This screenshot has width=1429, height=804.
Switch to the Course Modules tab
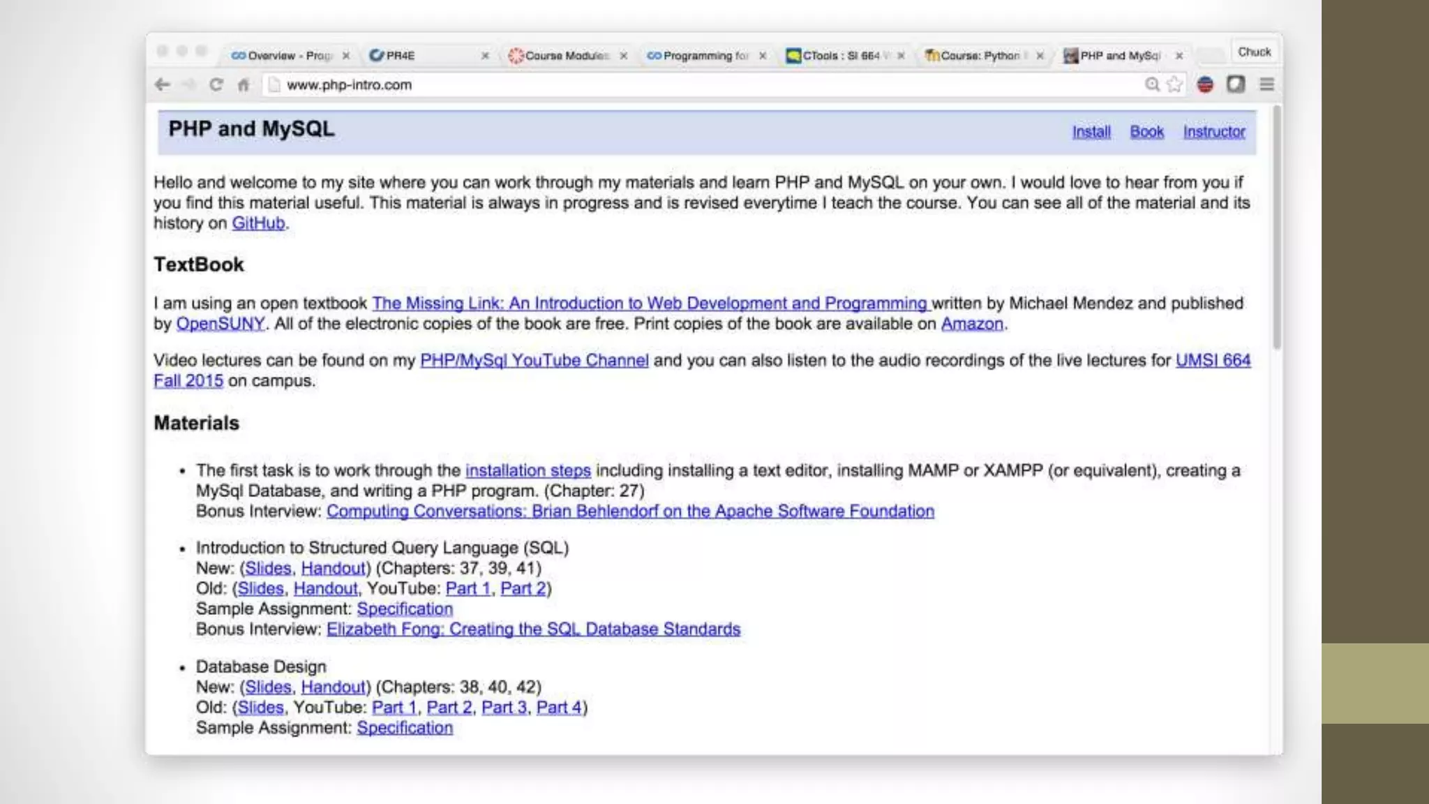pyautogui.click(x=565, y=56)
